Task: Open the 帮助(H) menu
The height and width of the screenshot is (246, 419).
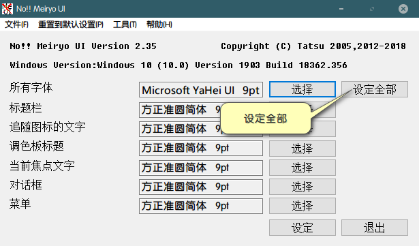Action: point(159,25)
